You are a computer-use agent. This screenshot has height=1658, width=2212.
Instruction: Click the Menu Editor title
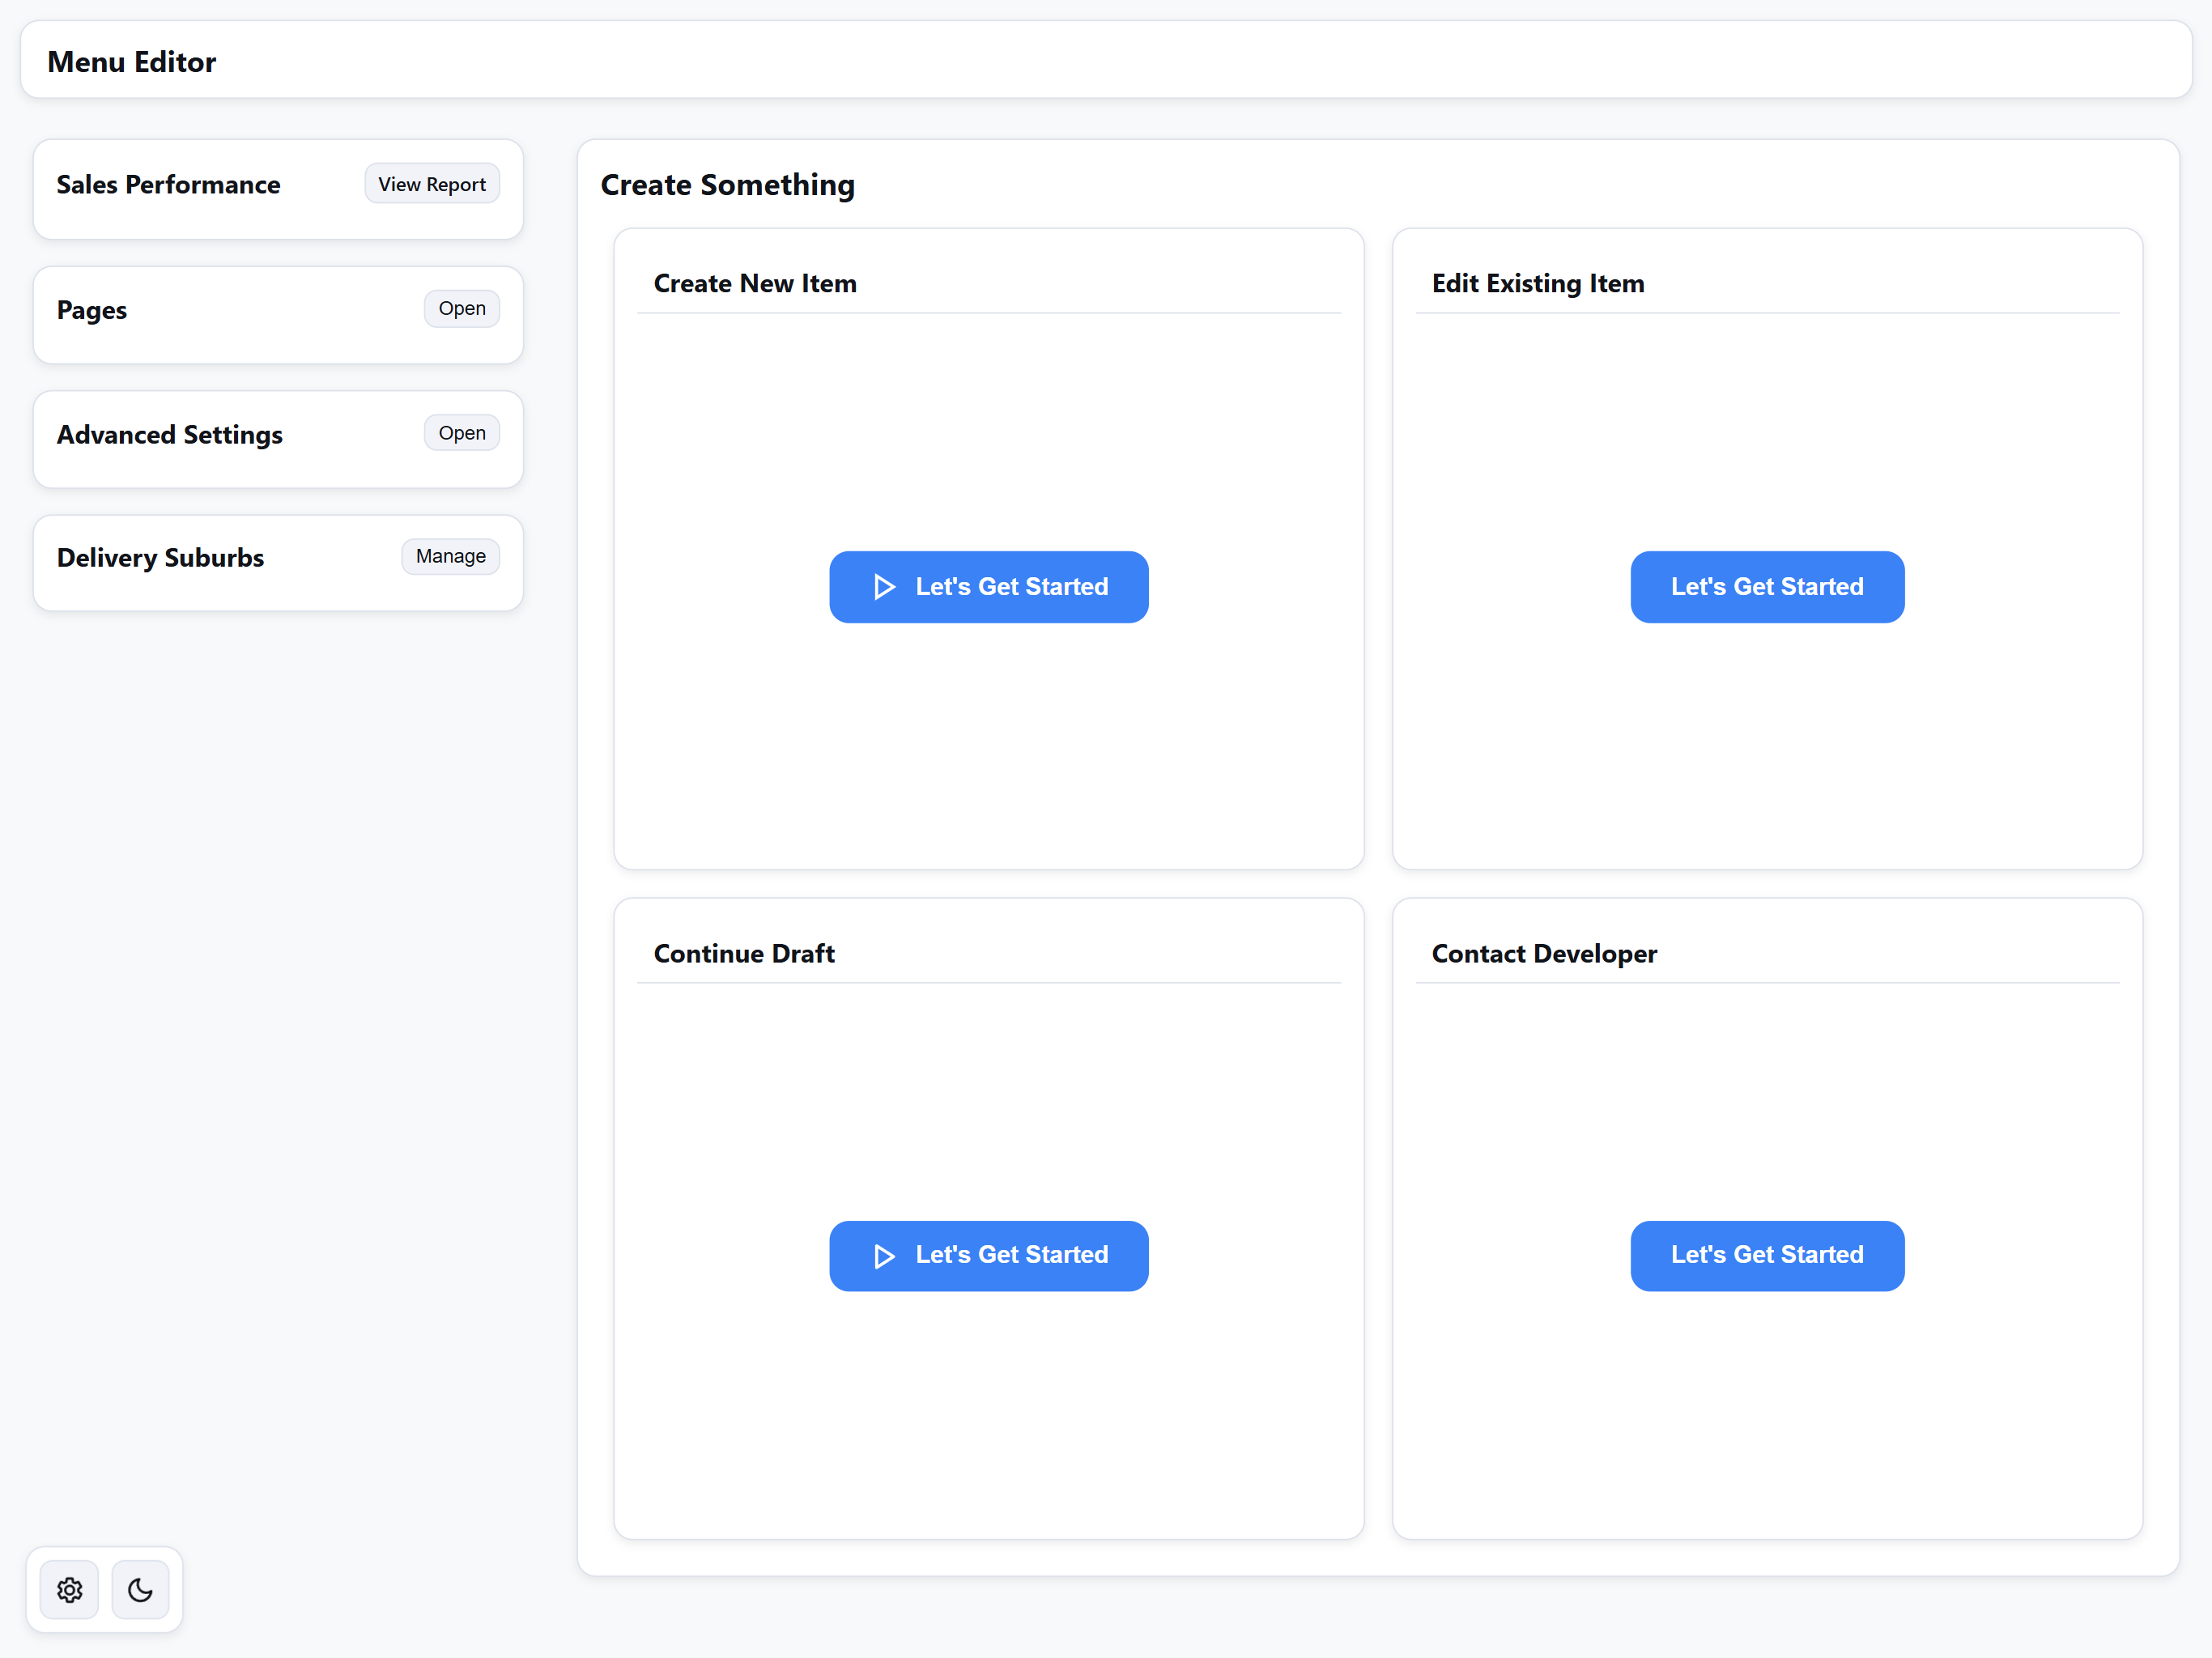[x=131, y=62]
